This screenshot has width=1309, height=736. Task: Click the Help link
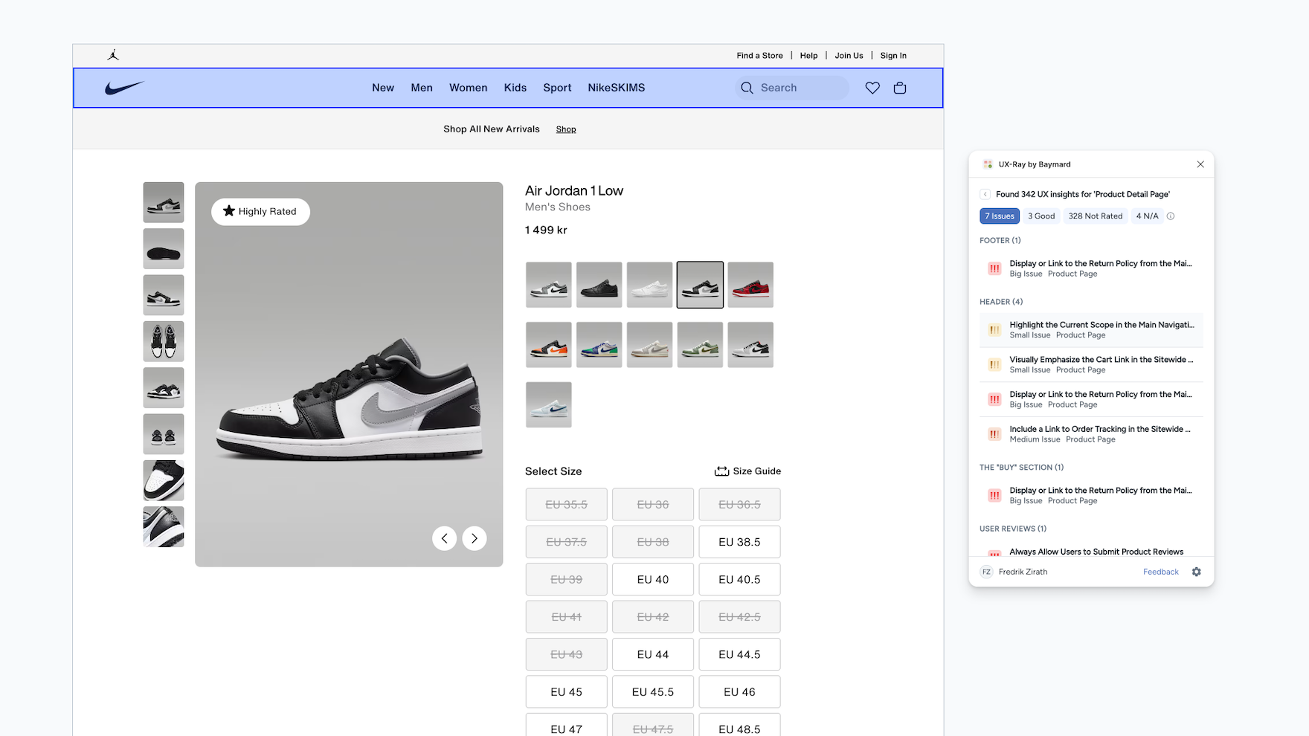(x=808, y=56)
